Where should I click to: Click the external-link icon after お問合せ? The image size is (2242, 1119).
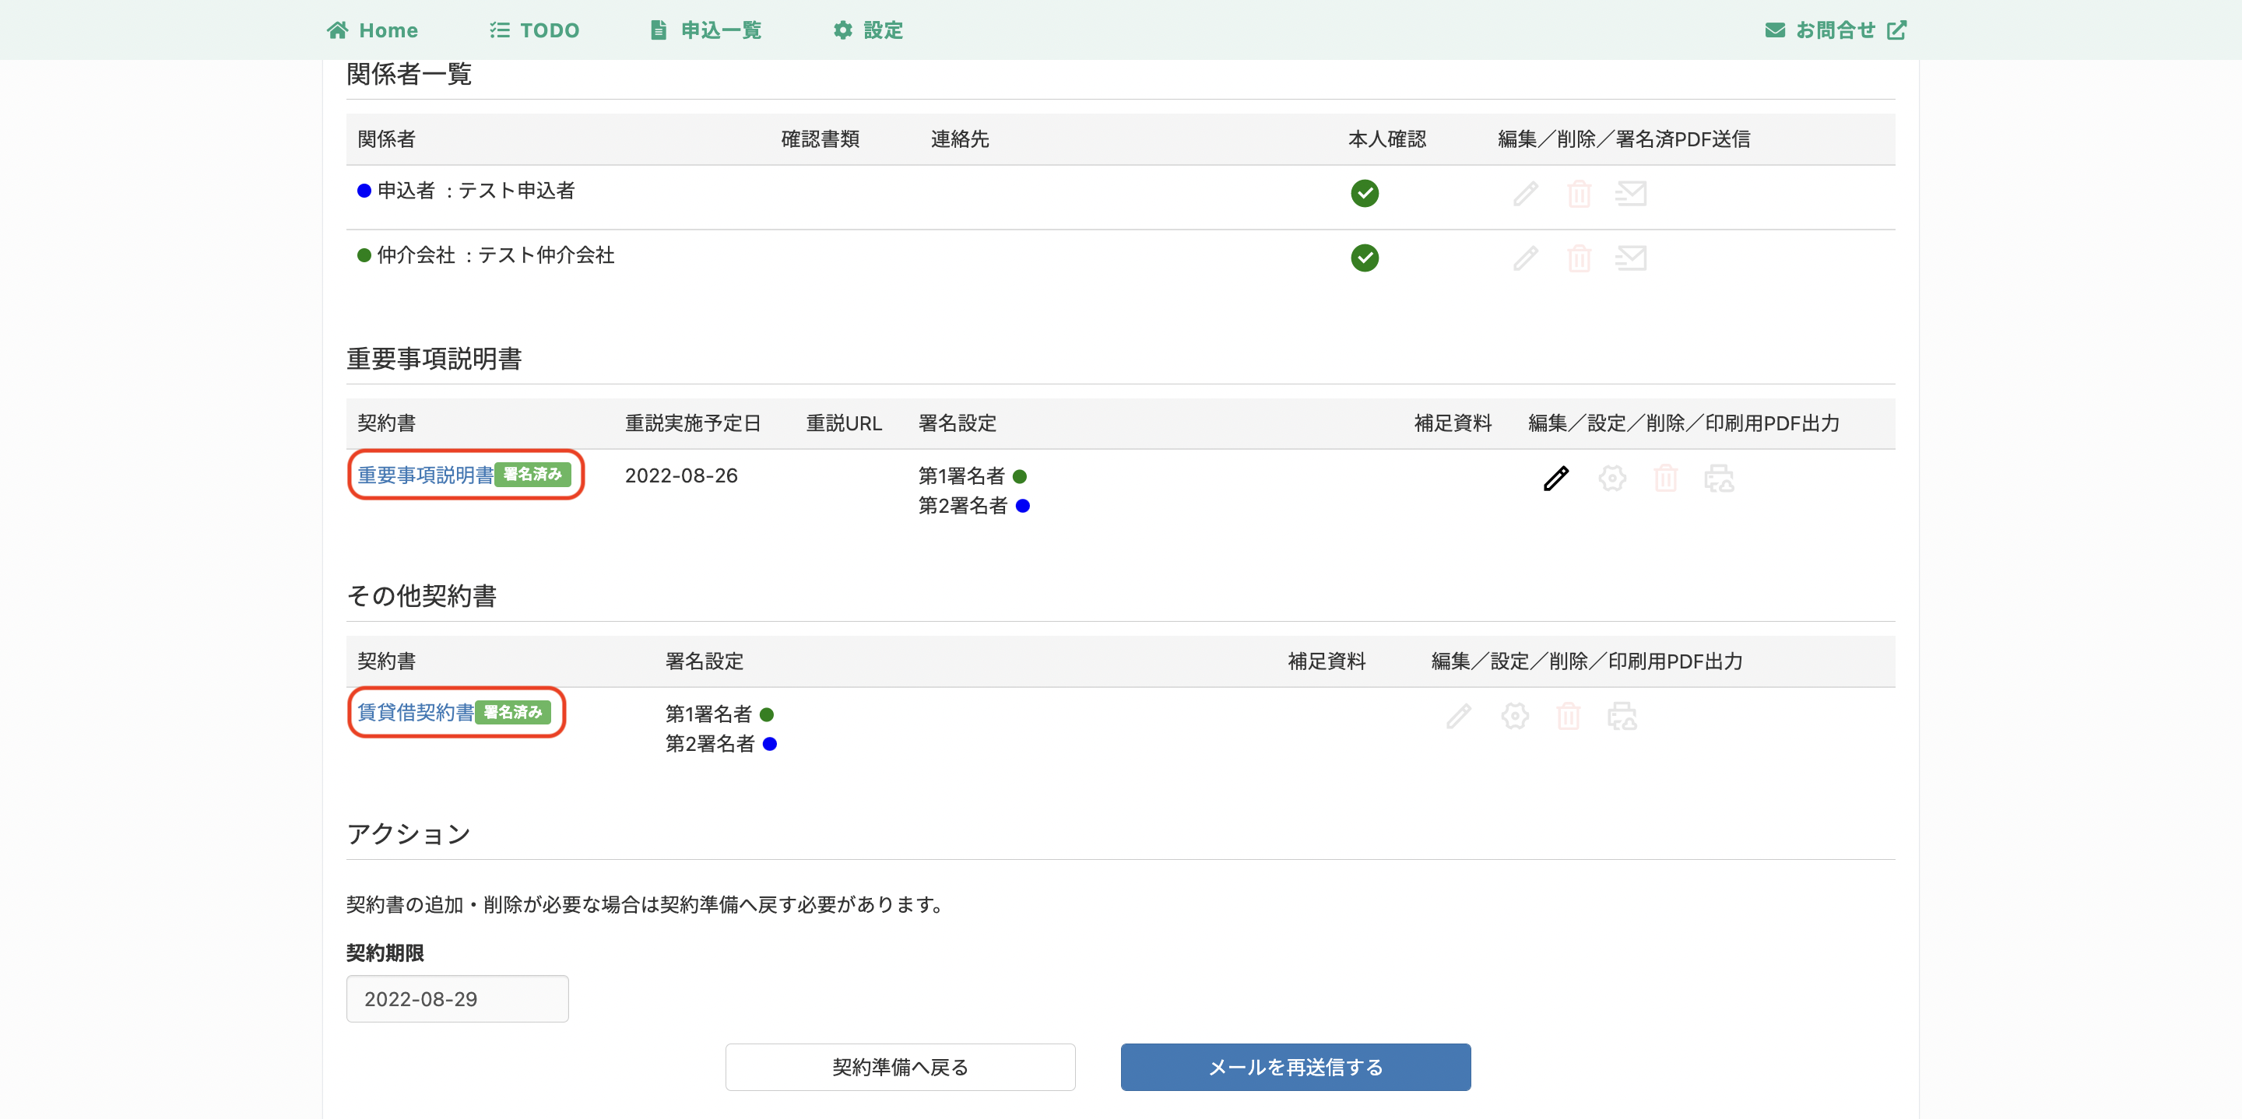[x=1896, y=30]
